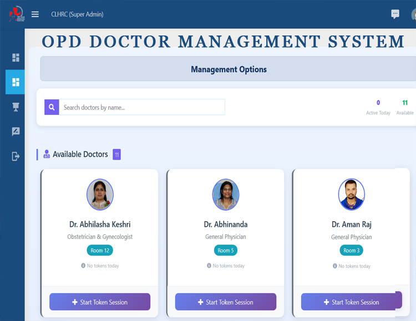Image resolution: width=416 pixels, height=321 pixels.
Task: Open the feedback note sidebar icon
Action: (x=16, y=131)
